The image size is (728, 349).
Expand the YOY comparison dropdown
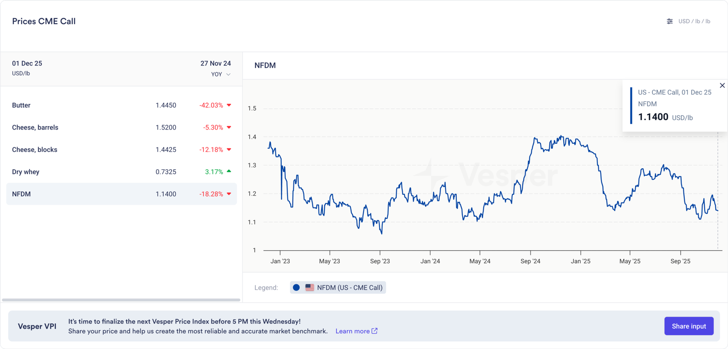[x=221, y=74]
